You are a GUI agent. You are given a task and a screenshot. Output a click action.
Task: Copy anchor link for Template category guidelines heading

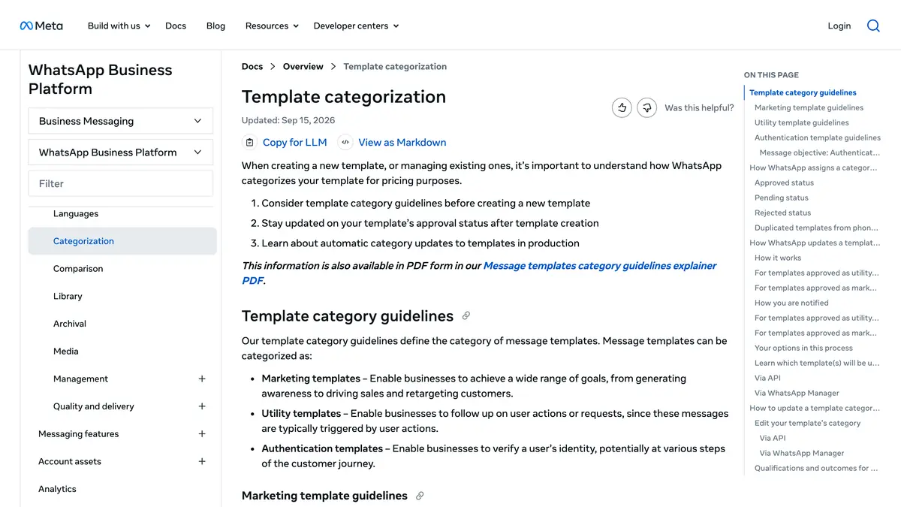pos(466,315)
